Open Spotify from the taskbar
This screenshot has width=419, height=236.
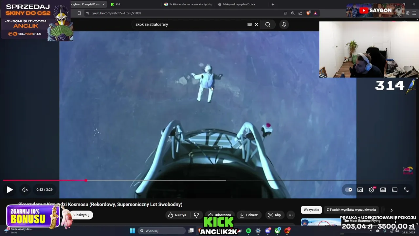(x=248, y=231)
